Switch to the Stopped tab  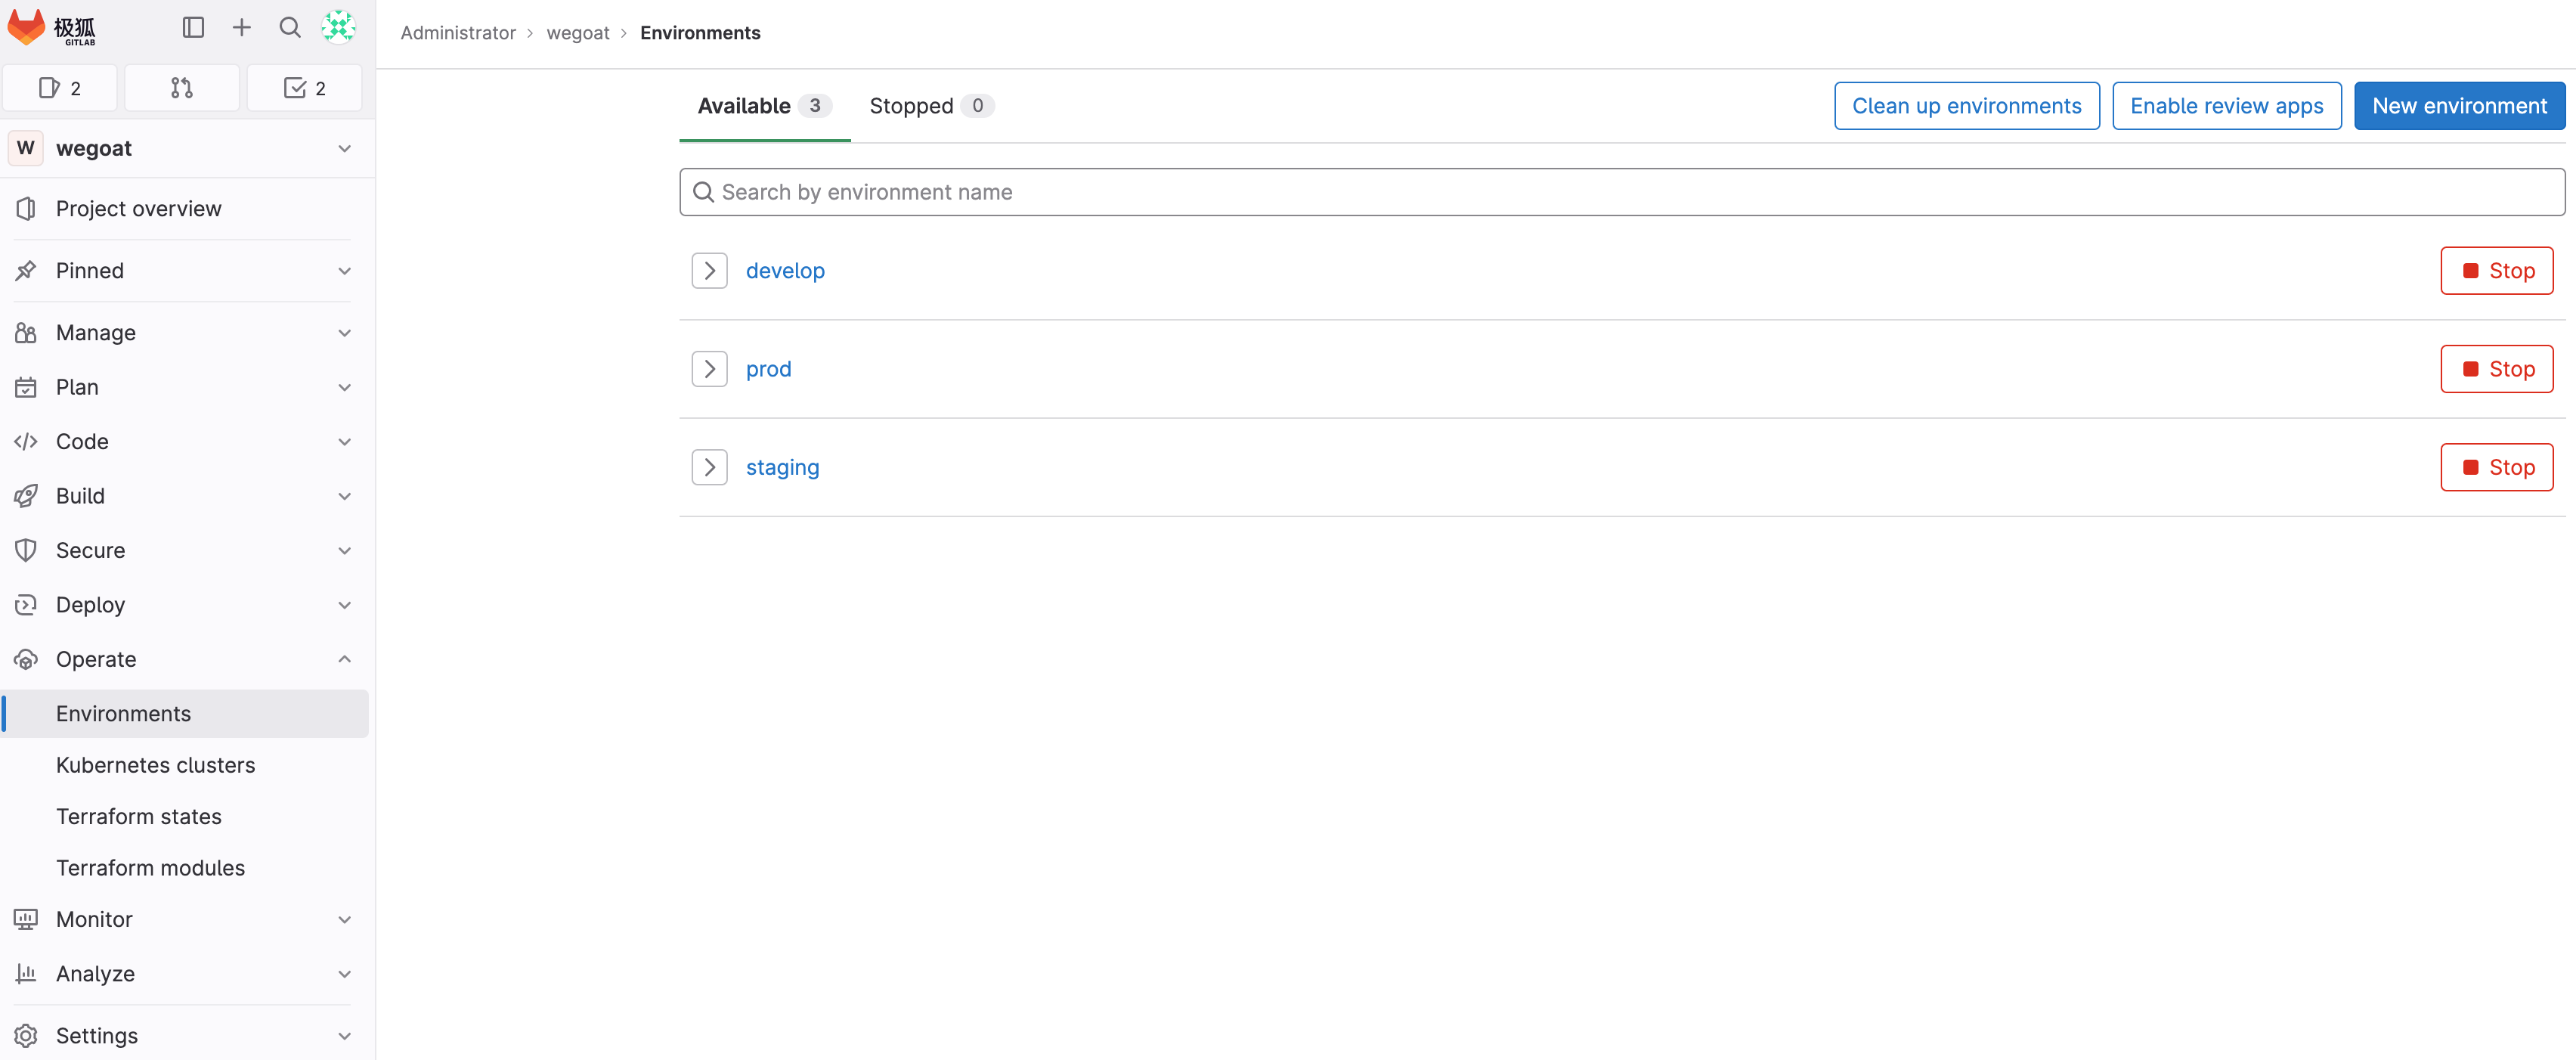[x=929, y=106]
